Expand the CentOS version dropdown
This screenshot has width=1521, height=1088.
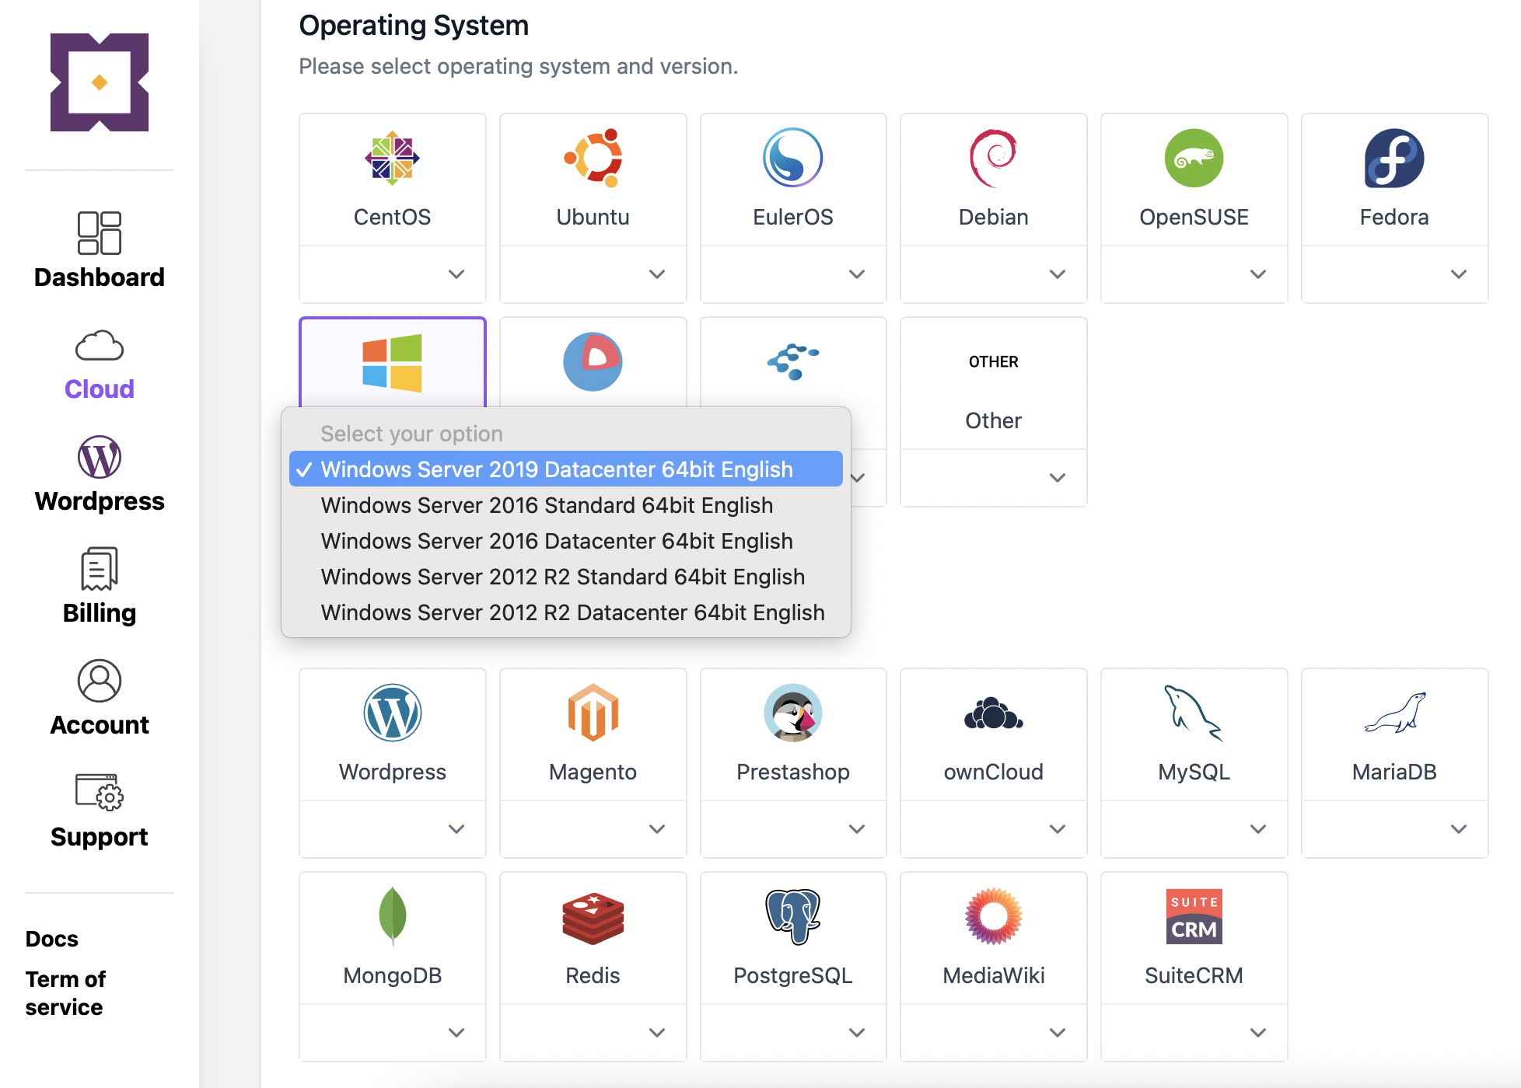coord(393,274)
